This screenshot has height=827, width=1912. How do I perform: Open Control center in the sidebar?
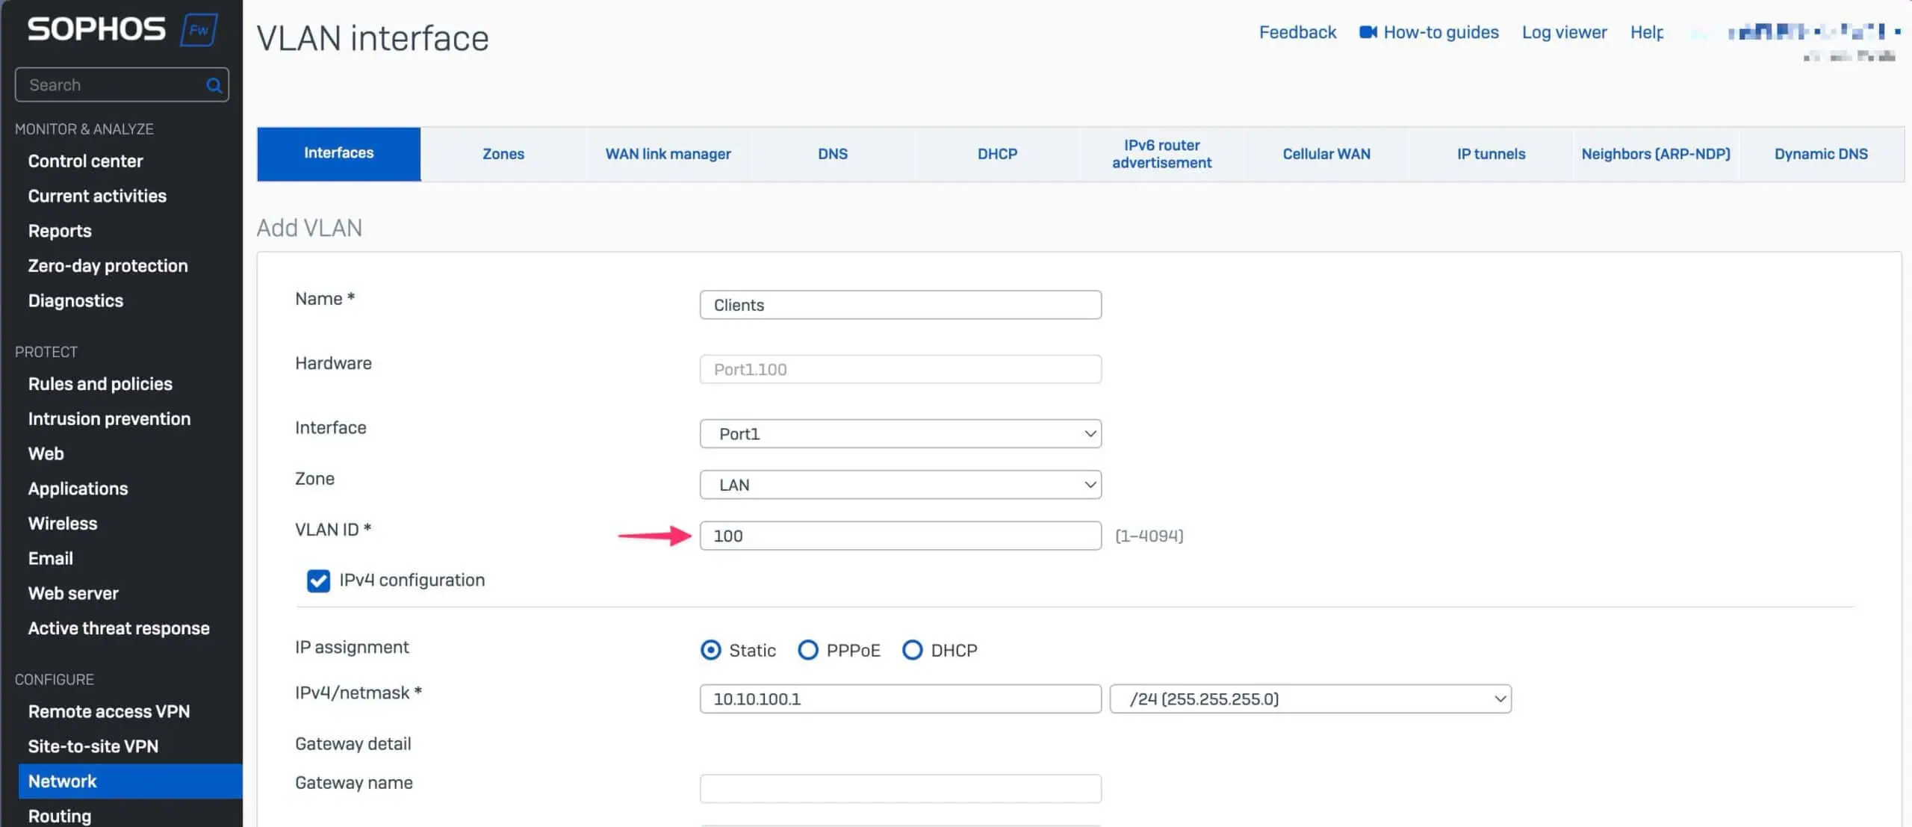85,161
